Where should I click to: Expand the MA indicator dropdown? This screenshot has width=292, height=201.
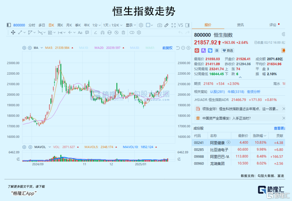coord(42,48)
